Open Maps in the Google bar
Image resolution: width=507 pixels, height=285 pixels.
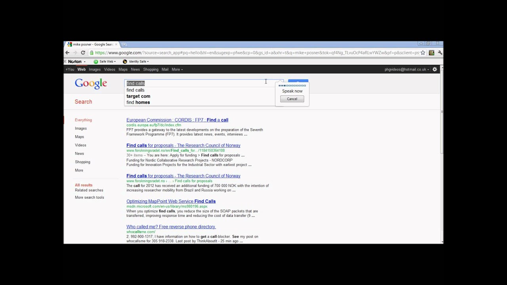(x=123, y=69)
